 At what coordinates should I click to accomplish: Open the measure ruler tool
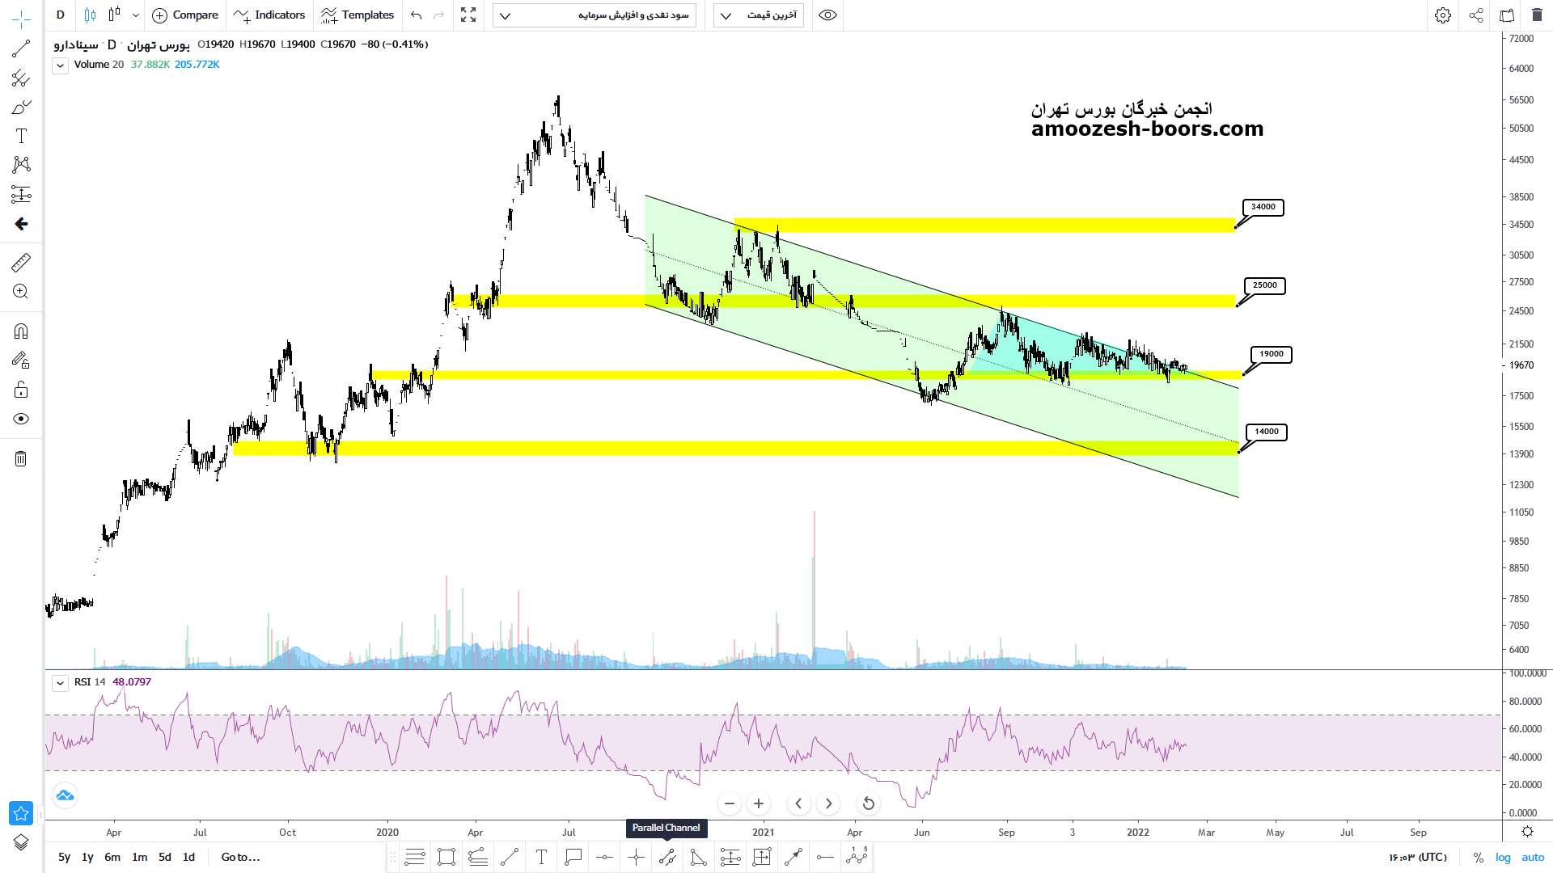click(21, 262)
